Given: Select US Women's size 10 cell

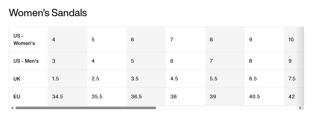Looking at the screenshot, I should (x=294, y=40).
